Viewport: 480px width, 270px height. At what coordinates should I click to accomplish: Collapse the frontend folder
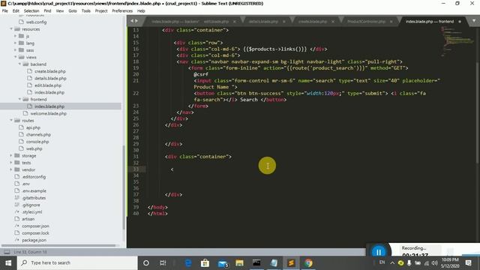(x=19, y=99)
